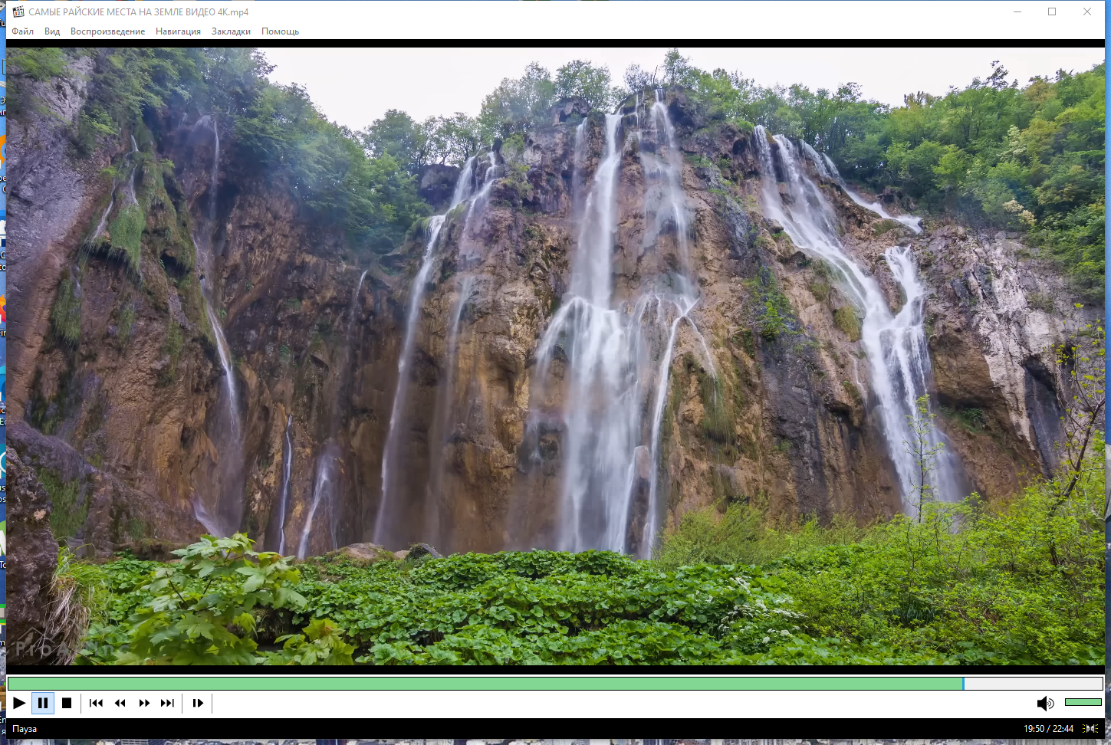Fast forward with the increase-speed button
1111x745 pixels.
(144, 703)
